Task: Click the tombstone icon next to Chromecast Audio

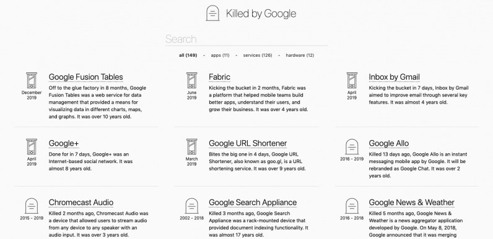Action: (32, 206)
